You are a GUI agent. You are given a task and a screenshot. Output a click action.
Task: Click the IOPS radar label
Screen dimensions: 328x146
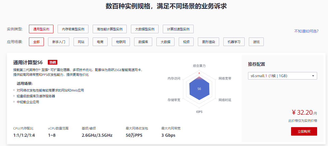click(x=199, y=112)
